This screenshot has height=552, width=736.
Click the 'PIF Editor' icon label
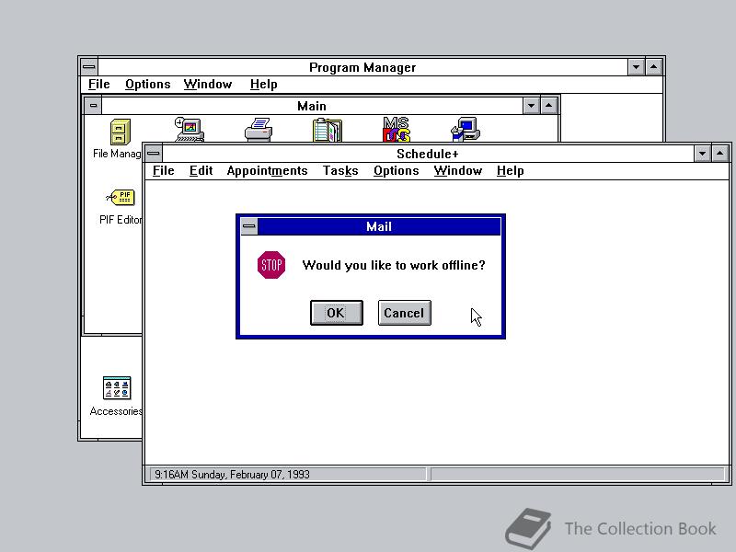point(121,220)
